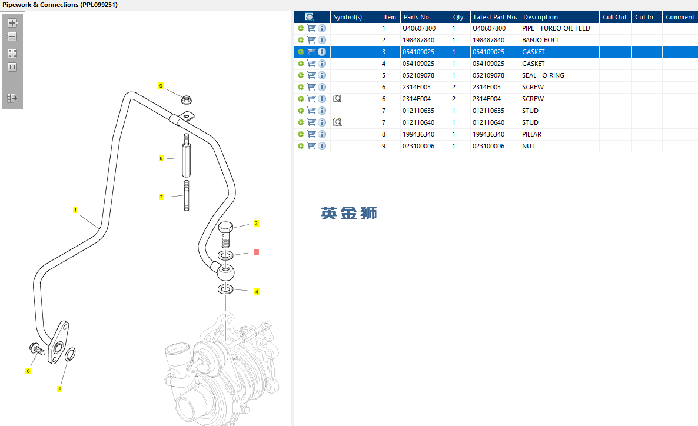Select callout 4 near lower gasket
Image resolution: width=698 pixels, height=426 pixels.
(257, 292)
